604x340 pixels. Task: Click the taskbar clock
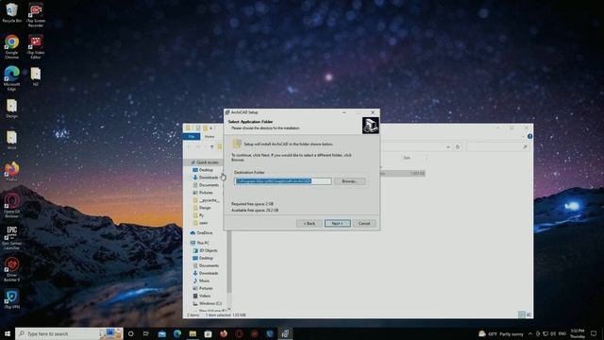[x=578, y=333]
